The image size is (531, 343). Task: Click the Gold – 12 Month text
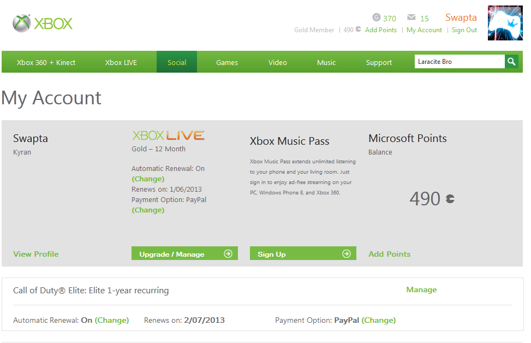coord(158,149)
